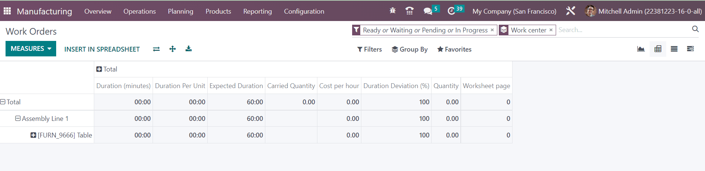This screenshot has height=171, width=705.
Task: Click the flip axis icon
Action: pos(156,49)
